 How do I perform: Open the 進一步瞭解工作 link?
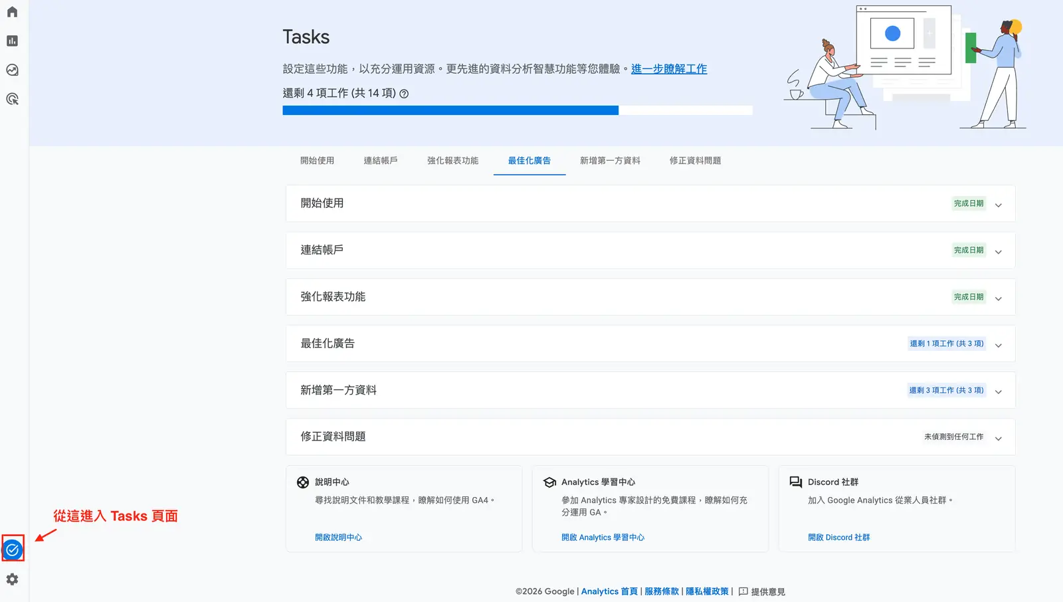tap(669, 69)
